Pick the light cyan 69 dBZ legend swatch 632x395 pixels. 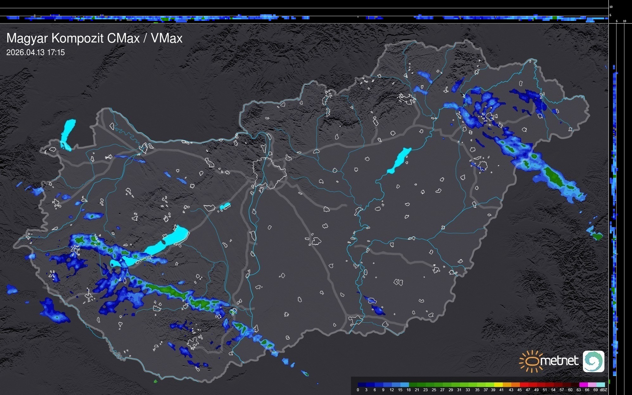(600, 385)
